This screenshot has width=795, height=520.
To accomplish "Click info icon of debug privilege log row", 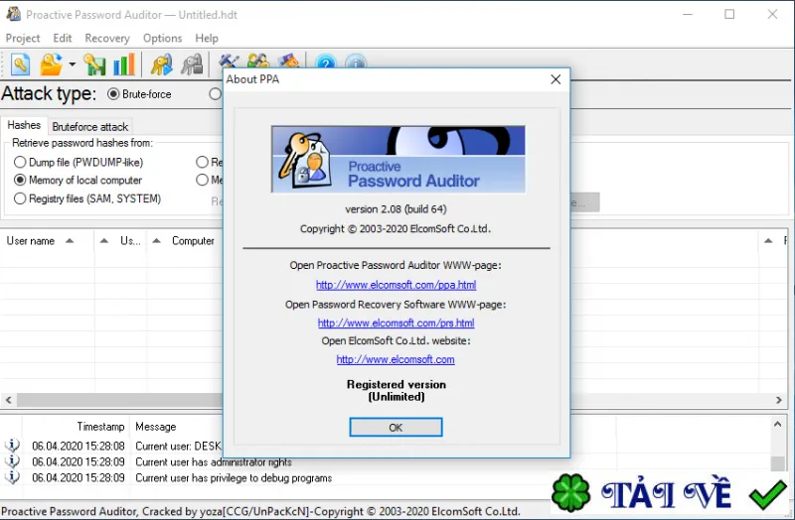I will point(12,477).
